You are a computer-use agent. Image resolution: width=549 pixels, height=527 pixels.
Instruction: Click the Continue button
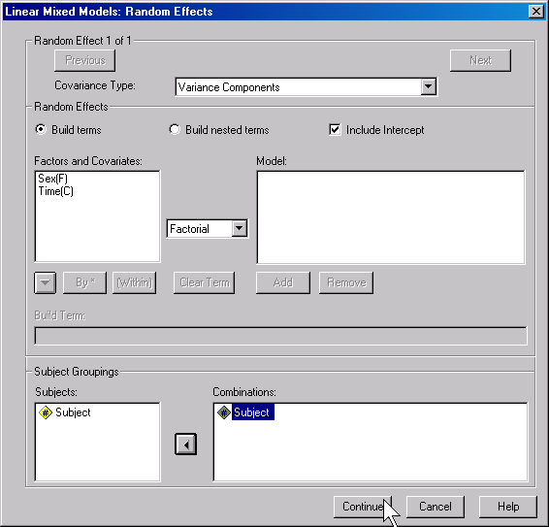[363, 507]
